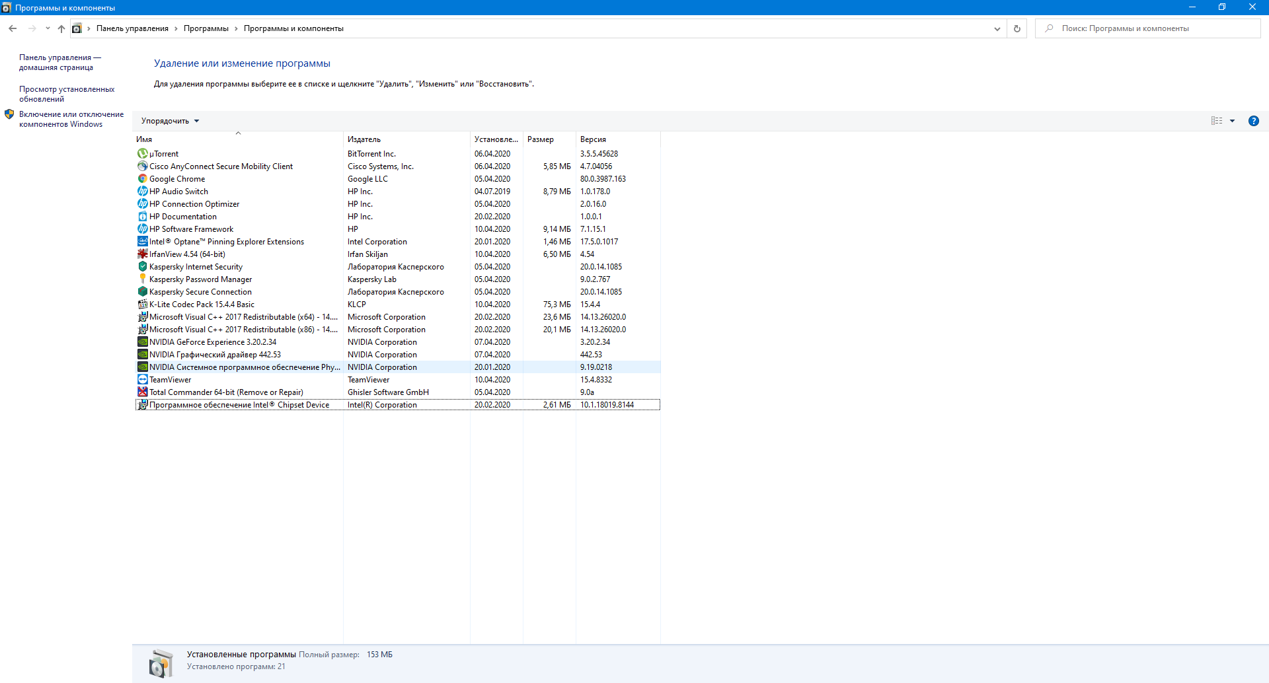
Task: Click the HP Software Framework icon
Action: (x=142, y=229)
